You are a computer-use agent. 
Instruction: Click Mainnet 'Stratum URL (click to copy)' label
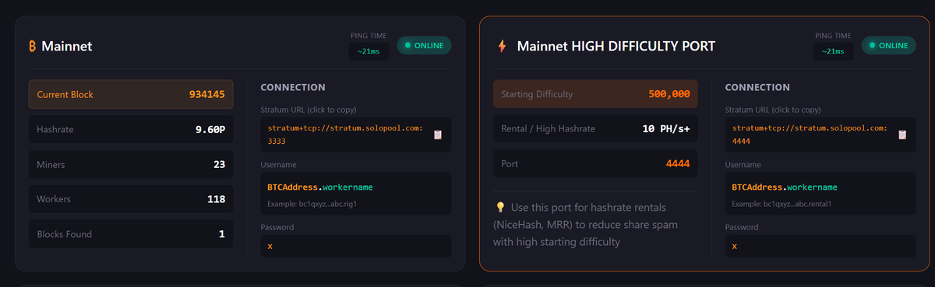(x=309, y=110)
